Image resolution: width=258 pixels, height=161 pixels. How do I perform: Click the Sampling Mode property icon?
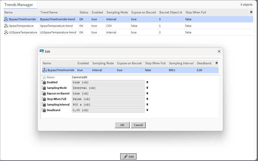click(x=44, y=88)
